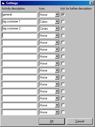Click into the 'big customer 2' field
Image resolution: width=95 pixels, height=127 pixels.
(19, 29)
